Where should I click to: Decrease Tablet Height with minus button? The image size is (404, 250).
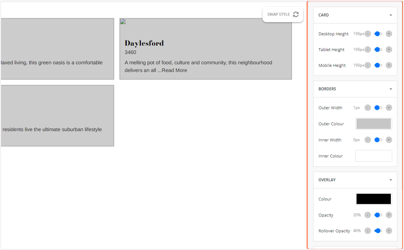coord(368,50)
